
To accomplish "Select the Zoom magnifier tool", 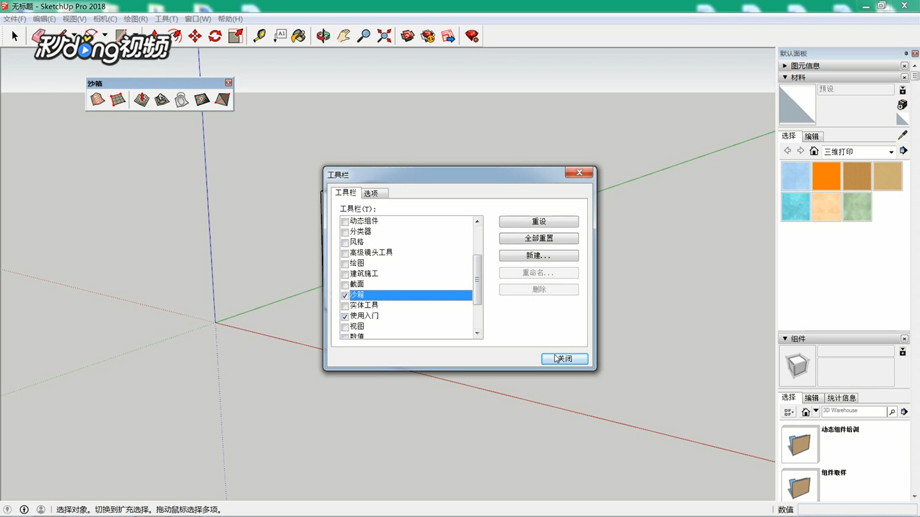I will [364, 36].
